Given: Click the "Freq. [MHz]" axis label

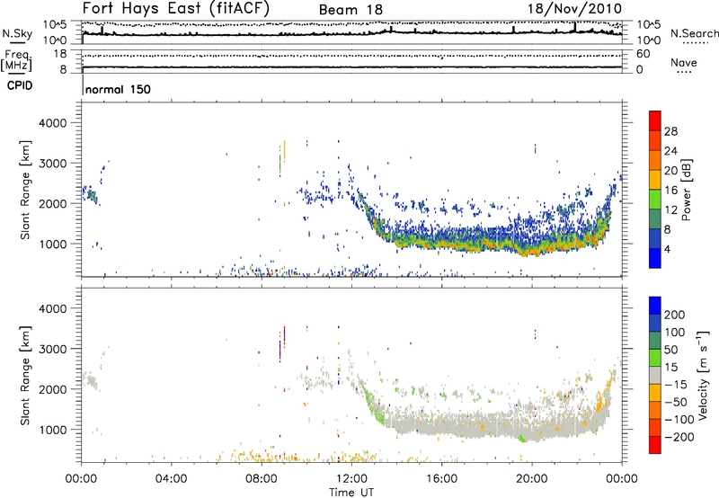Looking at the screenshot, I should [16, 60].
